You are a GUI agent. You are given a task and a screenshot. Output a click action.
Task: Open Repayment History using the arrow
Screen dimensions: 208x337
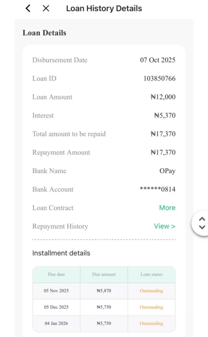point(165,226)
